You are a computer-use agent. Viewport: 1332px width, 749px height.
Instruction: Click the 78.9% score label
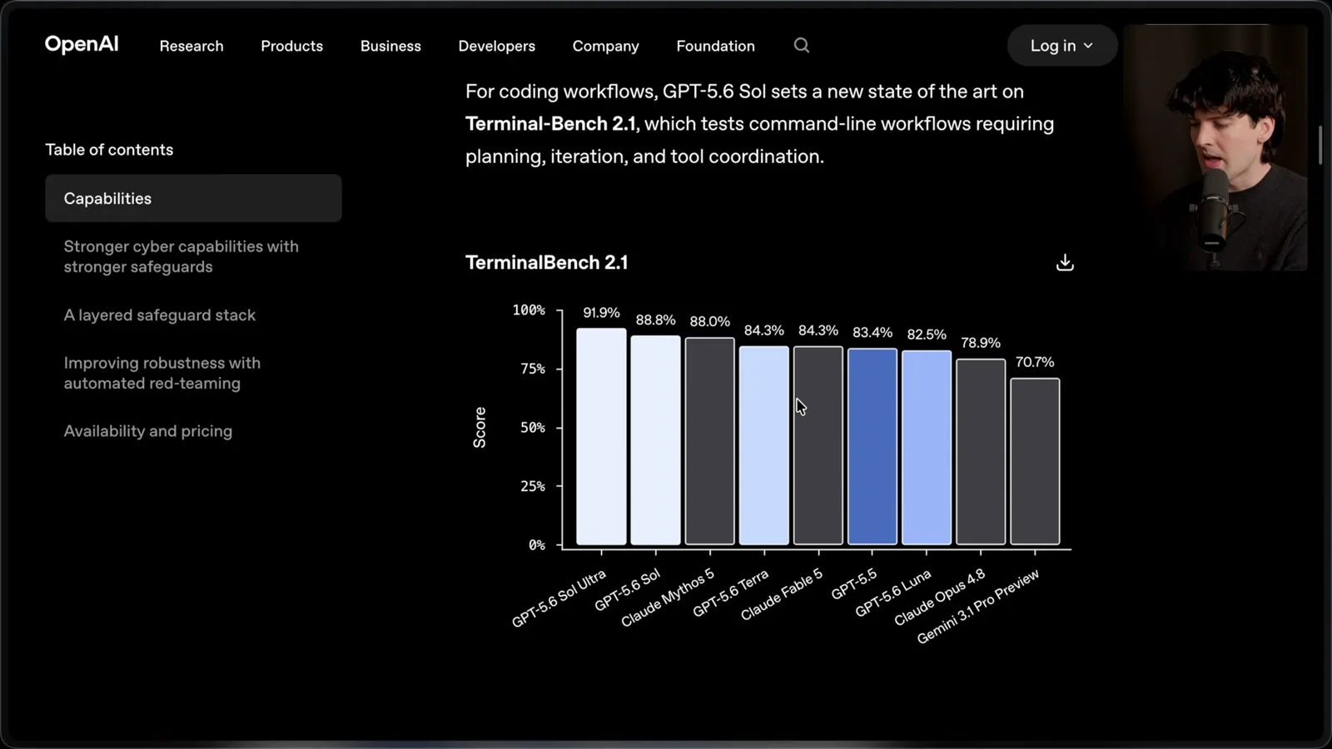(x=981, y=343)
